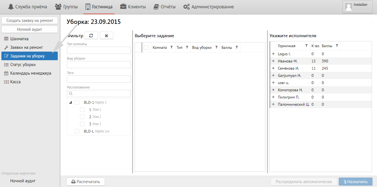Check the Этаж 3 checkbox
This screenshot has height=187, width=377.
pos(82,124)
